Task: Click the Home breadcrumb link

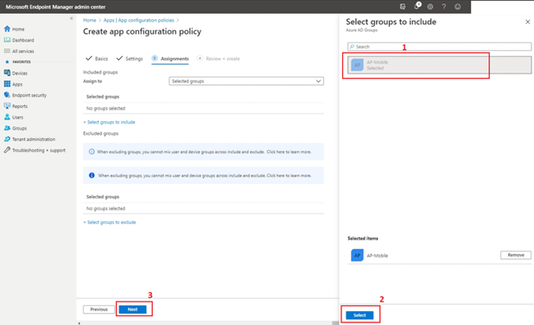Action: point(90,20)
